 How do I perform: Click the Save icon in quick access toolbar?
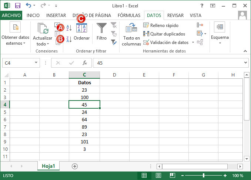click(17, 6)
